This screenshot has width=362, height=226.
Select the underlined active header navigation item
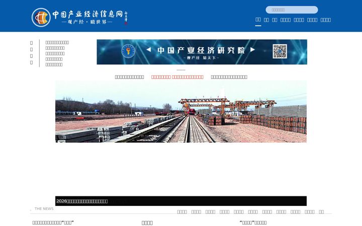pyautogui.click(x=258, y=20)
